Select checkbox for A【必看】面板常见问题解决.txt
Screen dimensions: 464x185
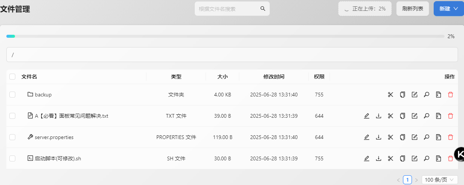[x=12, y=116]
